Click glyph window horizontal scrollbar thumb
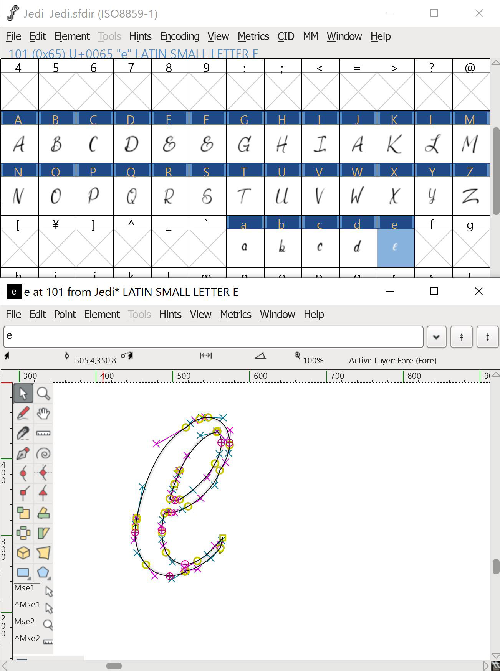 (x=114, y=666)
